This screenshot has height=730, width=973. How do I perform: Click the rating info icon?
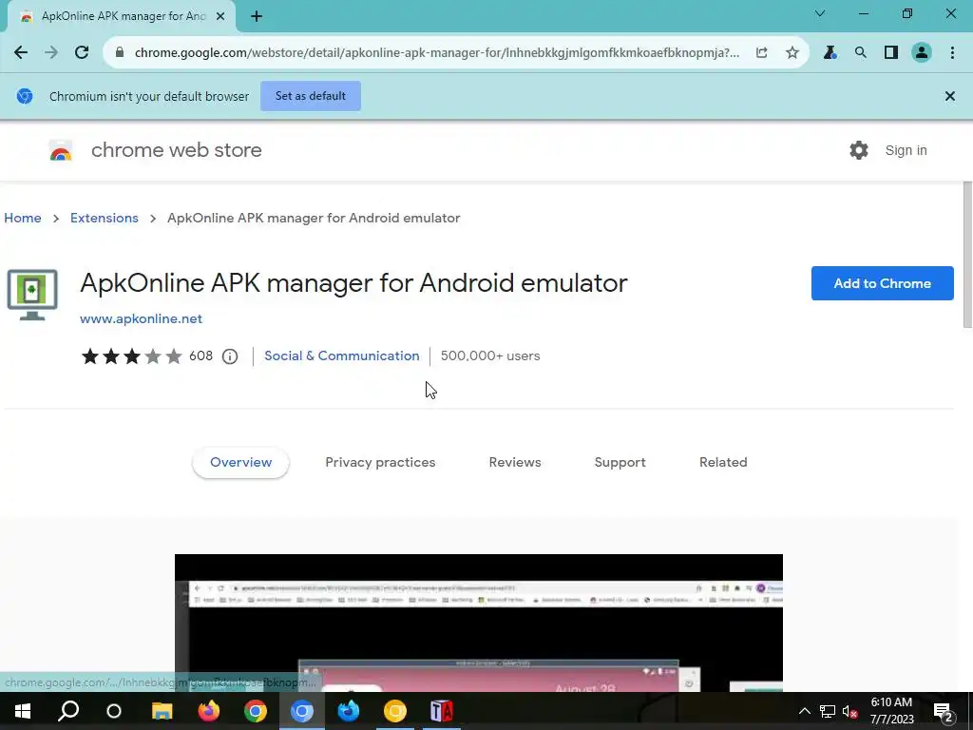[x=230, y=356]
